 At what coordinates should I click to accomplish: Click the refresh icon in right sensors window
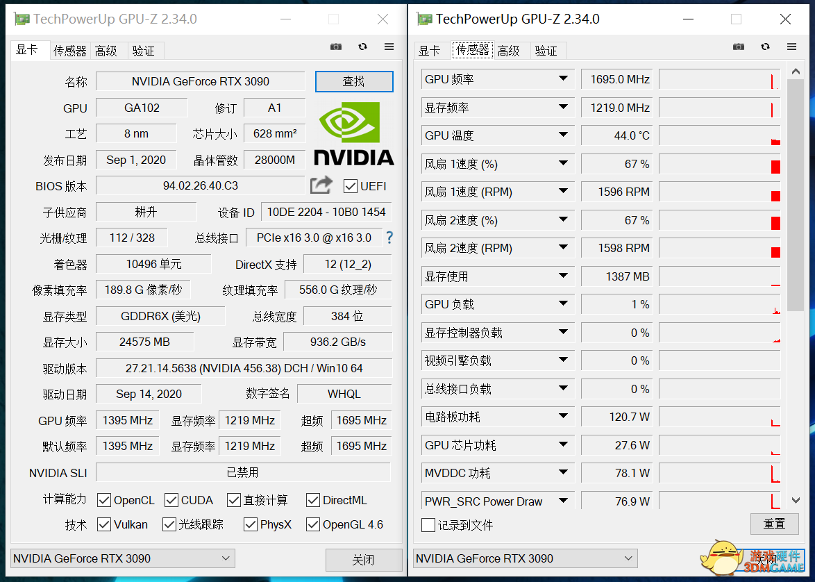pos(765,47)
